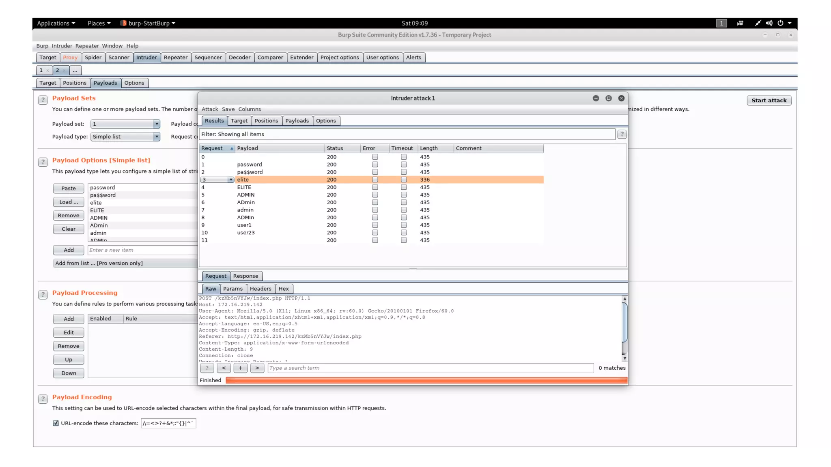831x467 pixels.
Task: Click the next match arrow in the search bar
Action: tap(257, 368)
